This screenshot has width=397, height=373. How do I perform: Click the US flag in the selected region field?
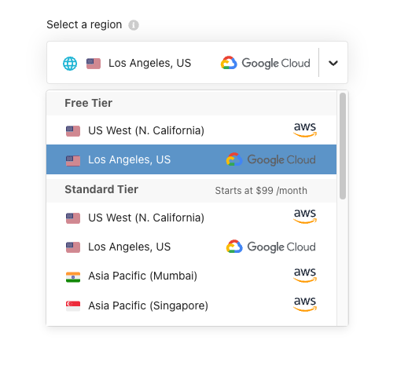click(x=94, y=64)
